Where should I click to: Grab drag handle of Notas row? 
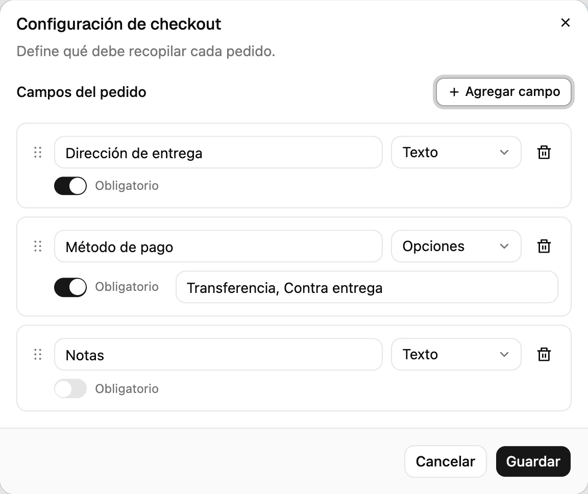(38, 354)
